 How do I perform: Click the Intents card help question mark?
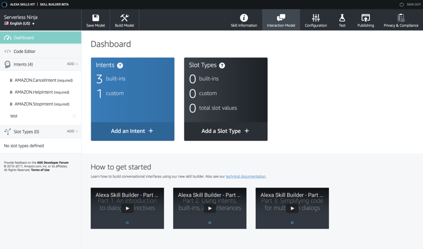click(120, 66)
